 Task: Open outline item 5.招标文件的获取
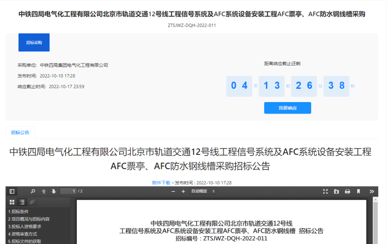pos(24,241)
